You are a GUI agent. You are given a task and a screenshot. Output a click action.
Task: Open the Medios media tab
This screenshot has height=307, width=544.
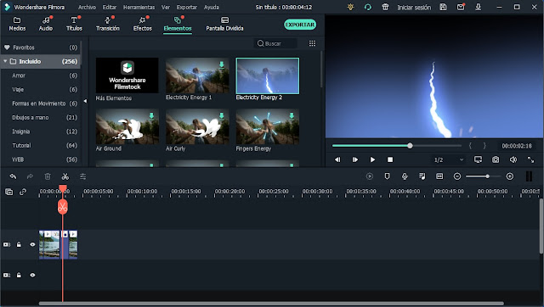[17, 24]
